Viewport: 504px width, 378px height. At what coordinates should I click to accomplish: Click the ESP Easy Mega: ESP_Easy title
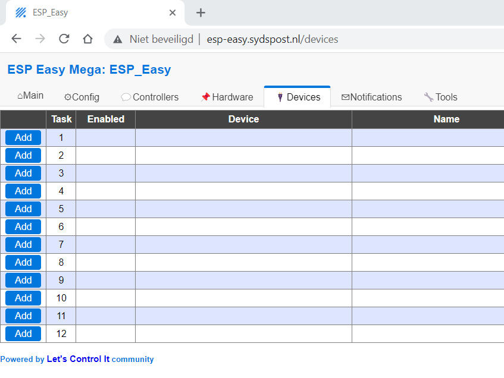point(89,70)
